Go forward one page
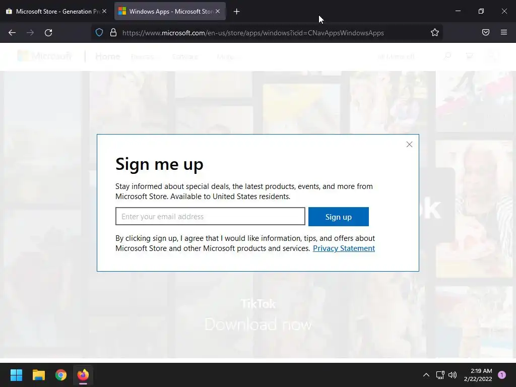 pyautogui.click(x=30, y=33)
